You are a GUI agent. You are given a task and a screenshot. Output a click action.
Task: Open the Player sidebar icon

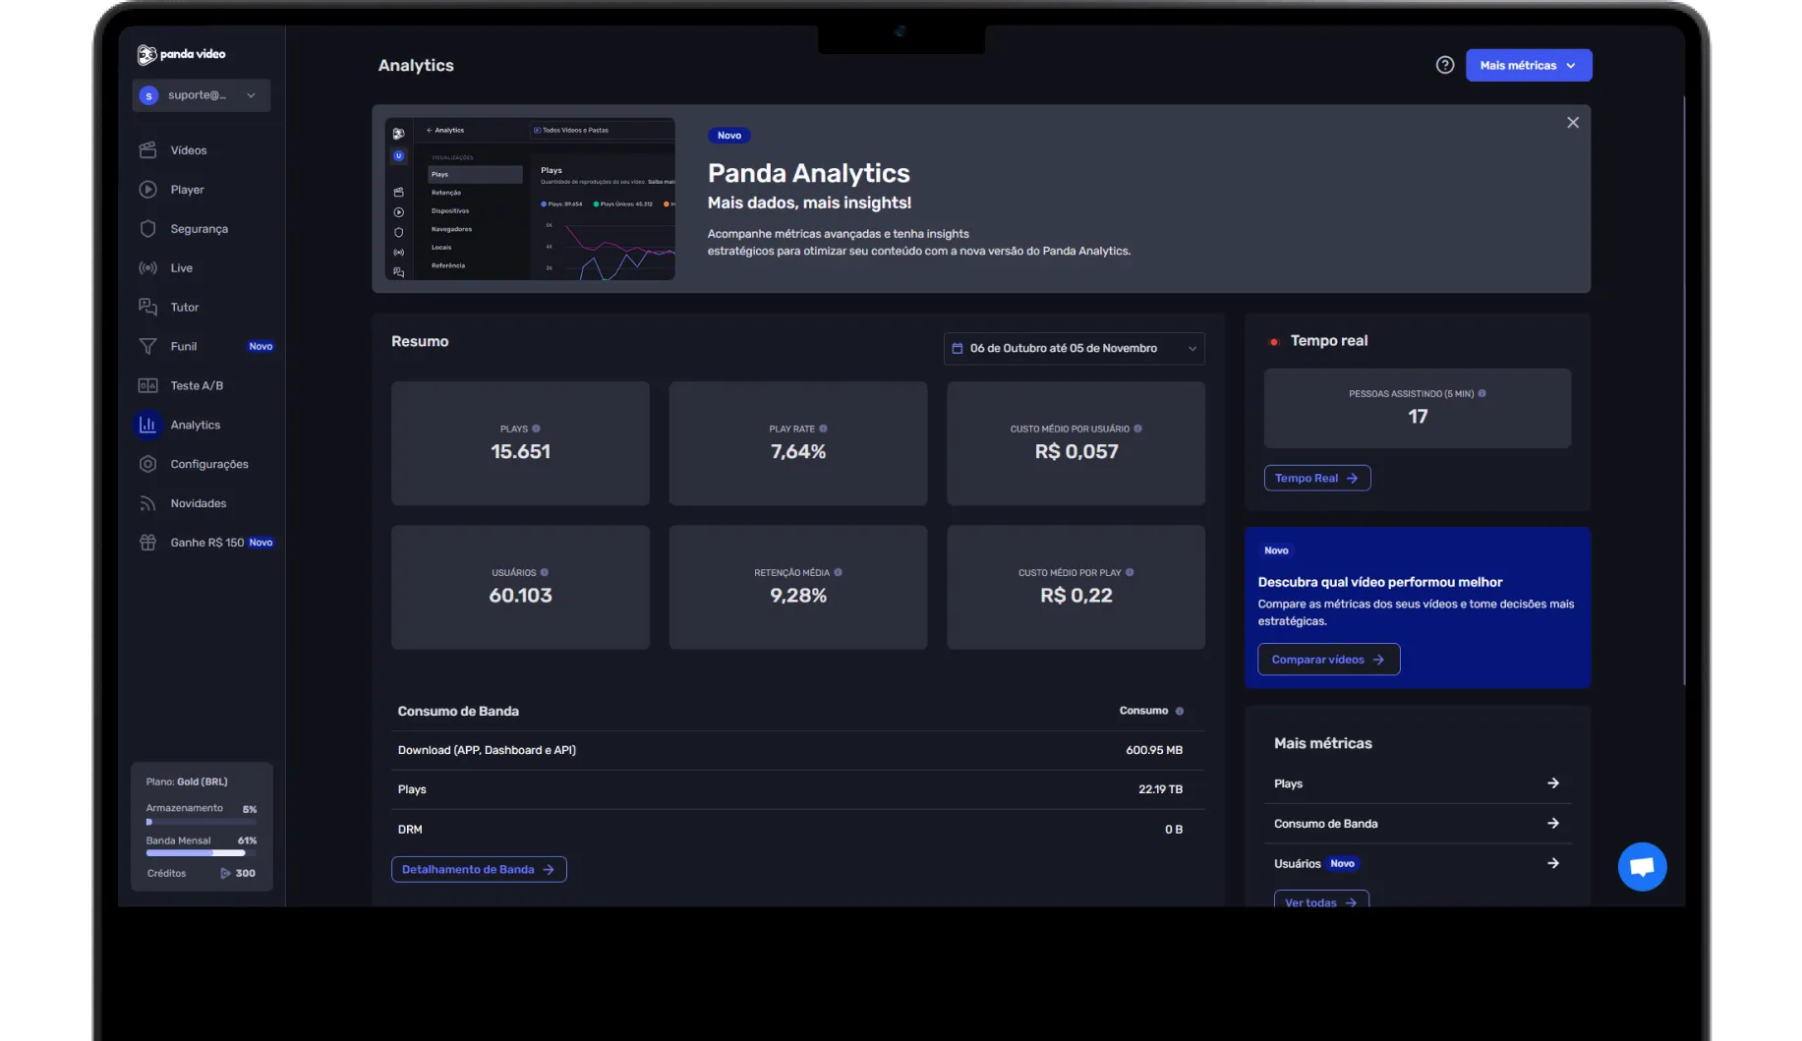point(147,190)
